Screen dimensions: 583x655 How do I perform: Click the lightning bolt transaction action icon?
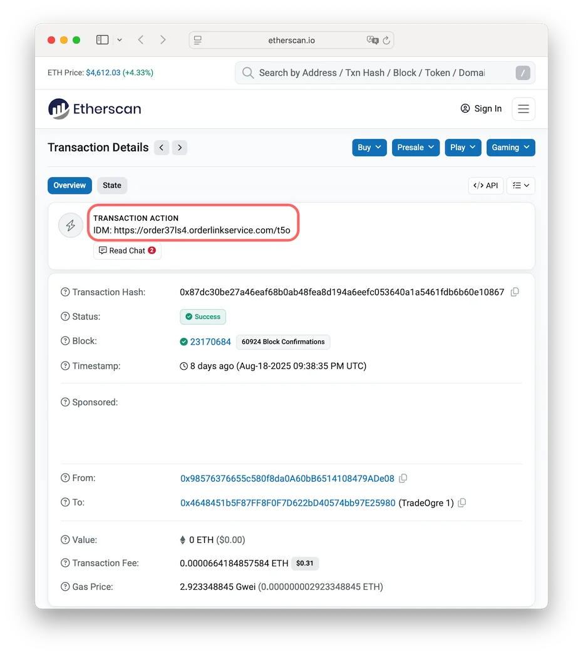(x=71, y=226)
